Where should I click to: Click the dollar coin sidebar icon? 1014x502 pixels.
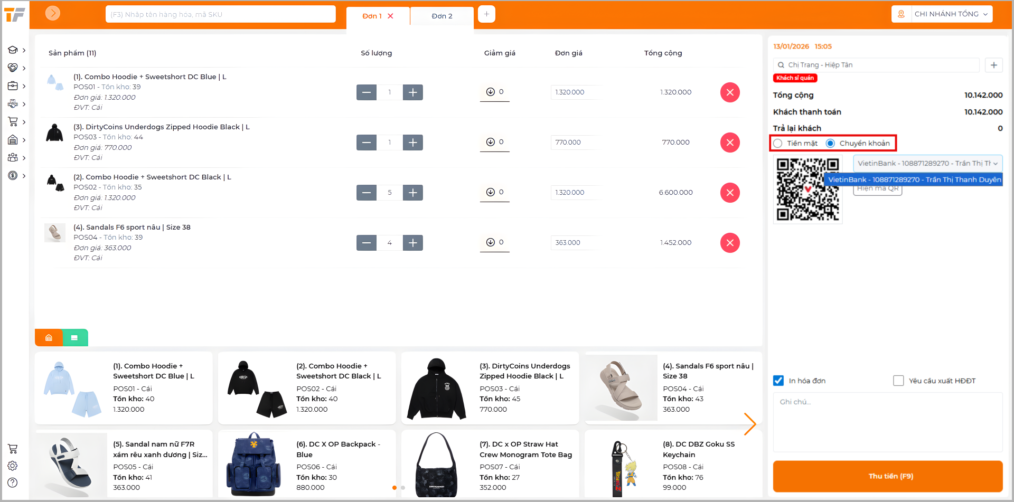point(13,176)
